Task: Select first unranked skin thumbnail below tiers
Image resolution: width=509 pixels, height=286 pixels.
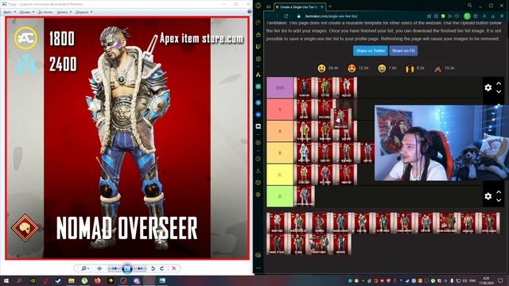Action: [x=277, y=223]
